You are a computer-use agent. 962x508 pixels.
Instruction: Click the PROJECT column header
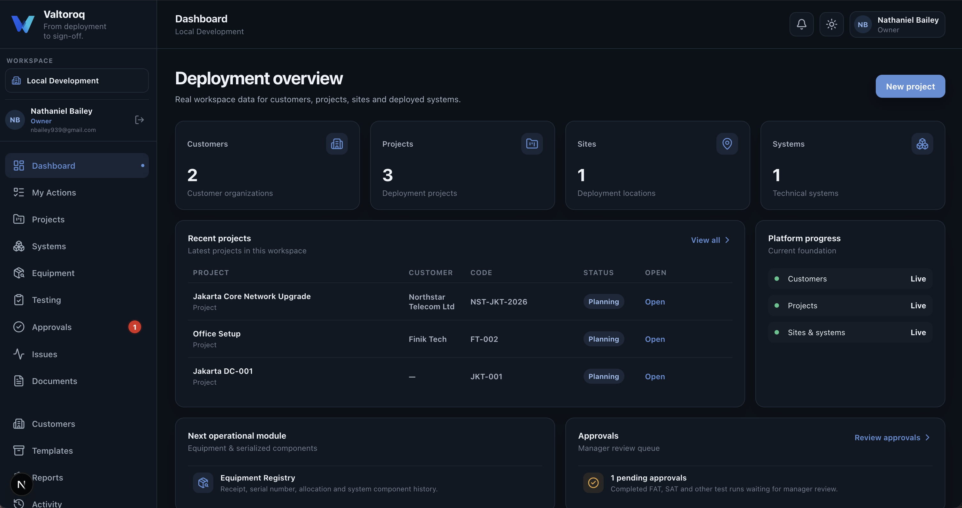pyautogui.click(x=211, y=273)
